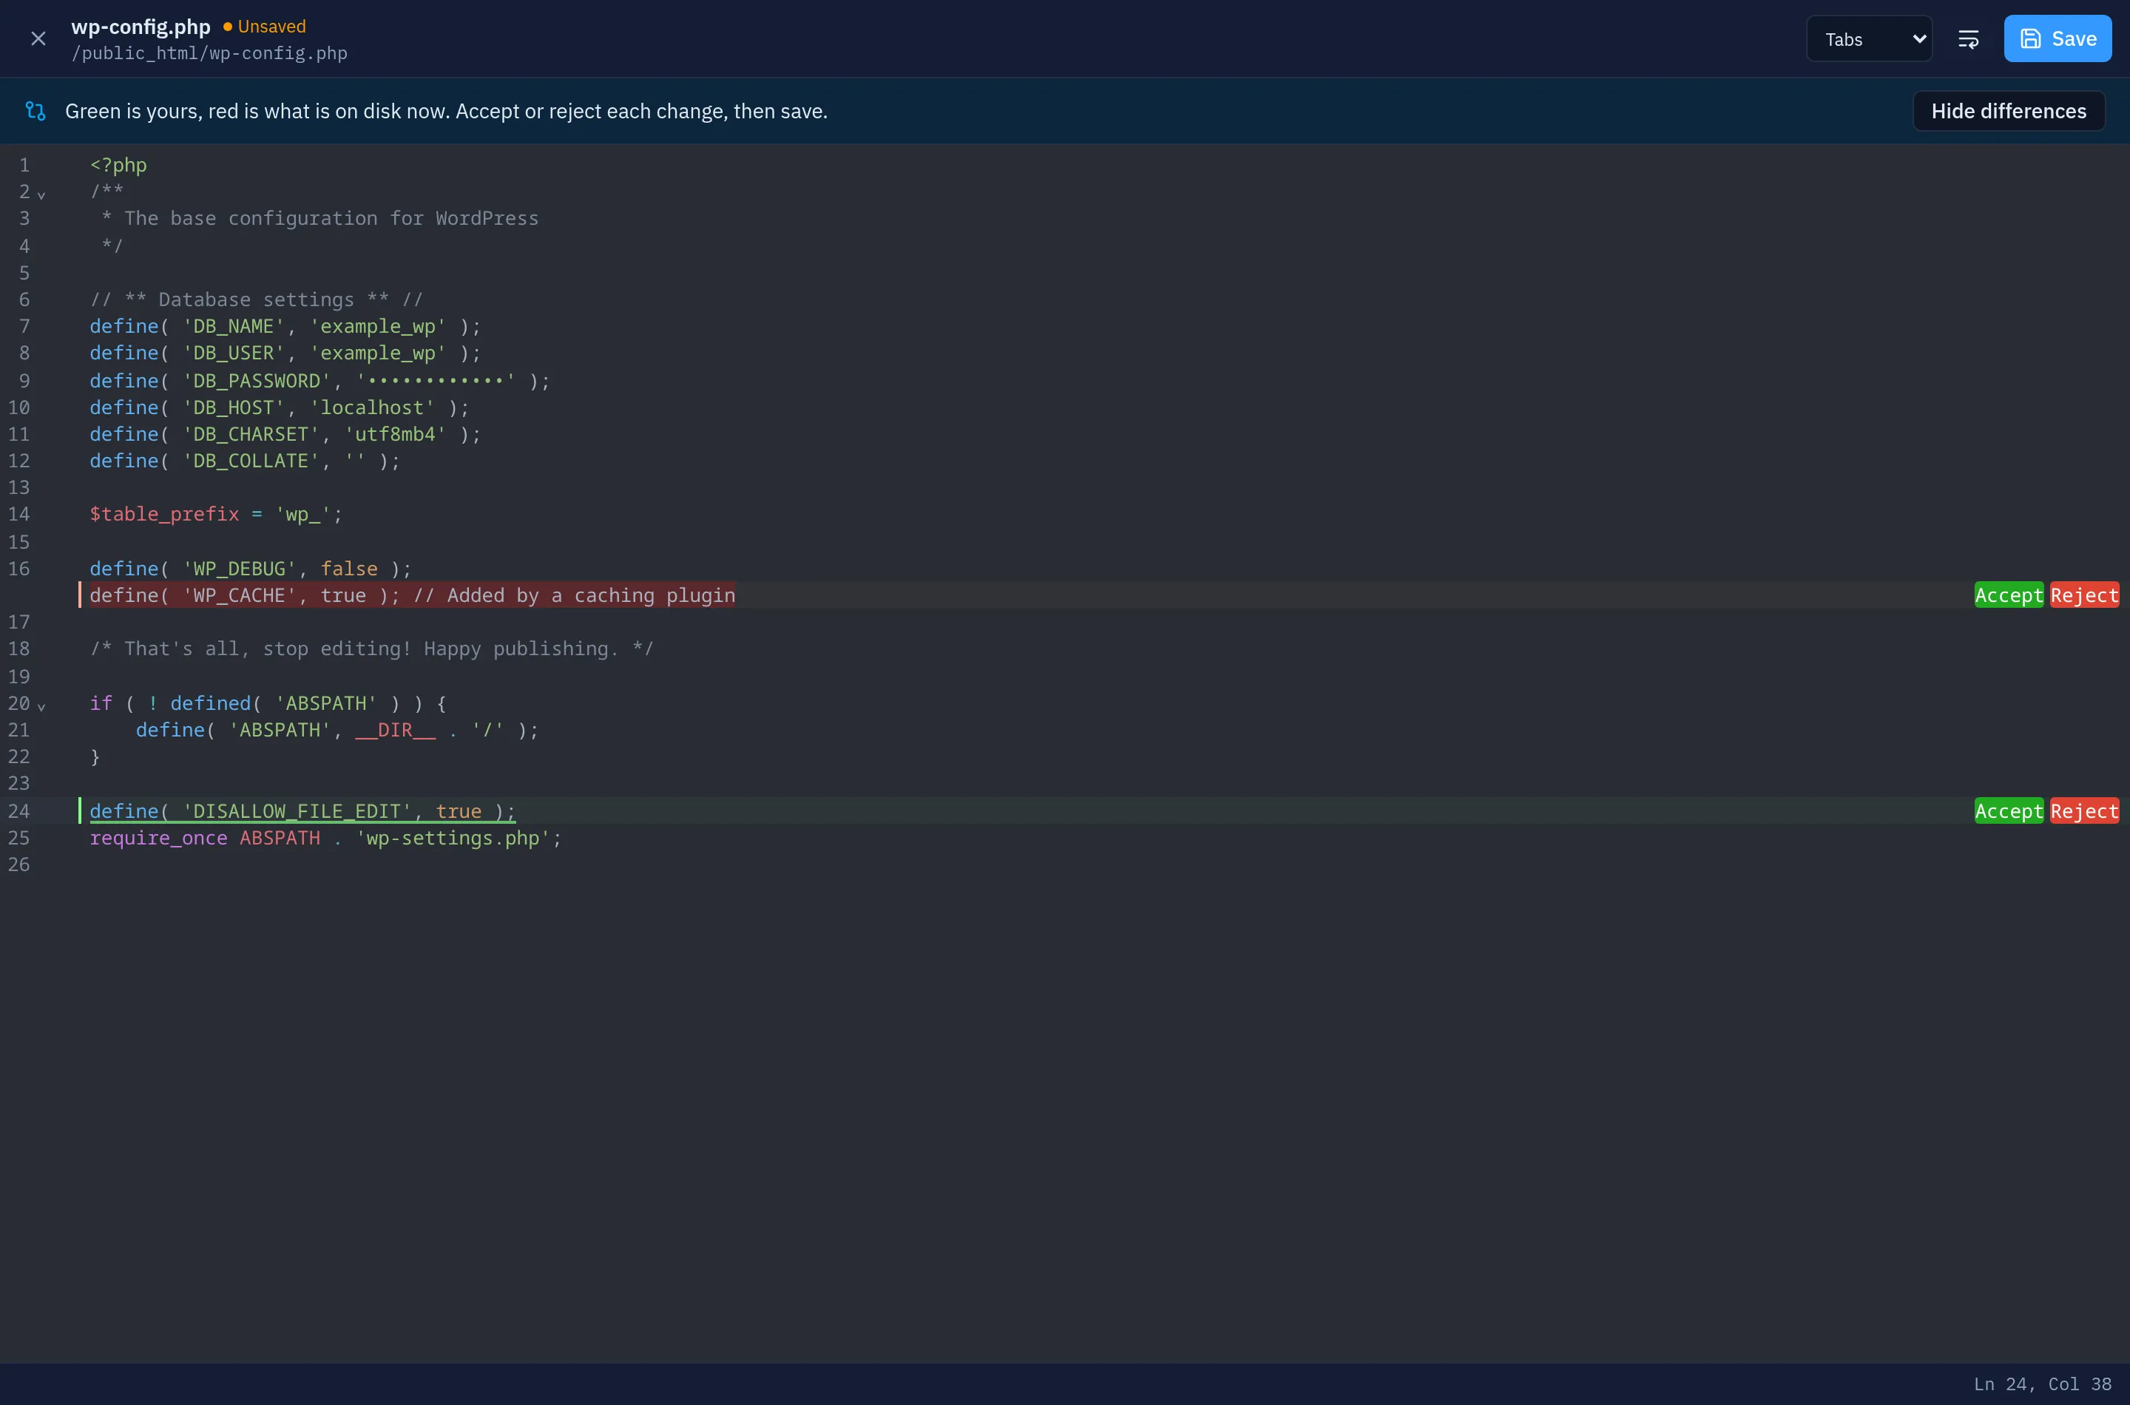Click the define ABSPATH __DIR__ line
This screenshot has height=1405, width=2130.
tap(337, 731)
